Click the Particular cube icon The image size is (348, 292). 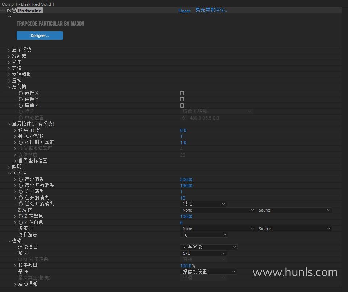click(x=14, y=11)
